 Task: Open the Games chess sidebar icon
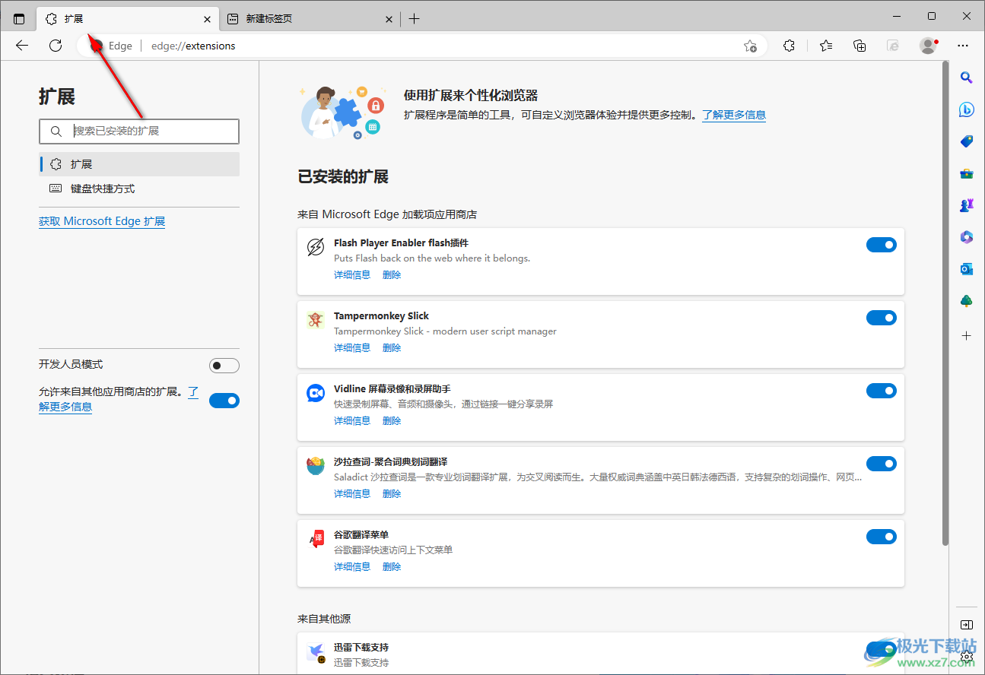pyautogui.click(x=967, y=205)
